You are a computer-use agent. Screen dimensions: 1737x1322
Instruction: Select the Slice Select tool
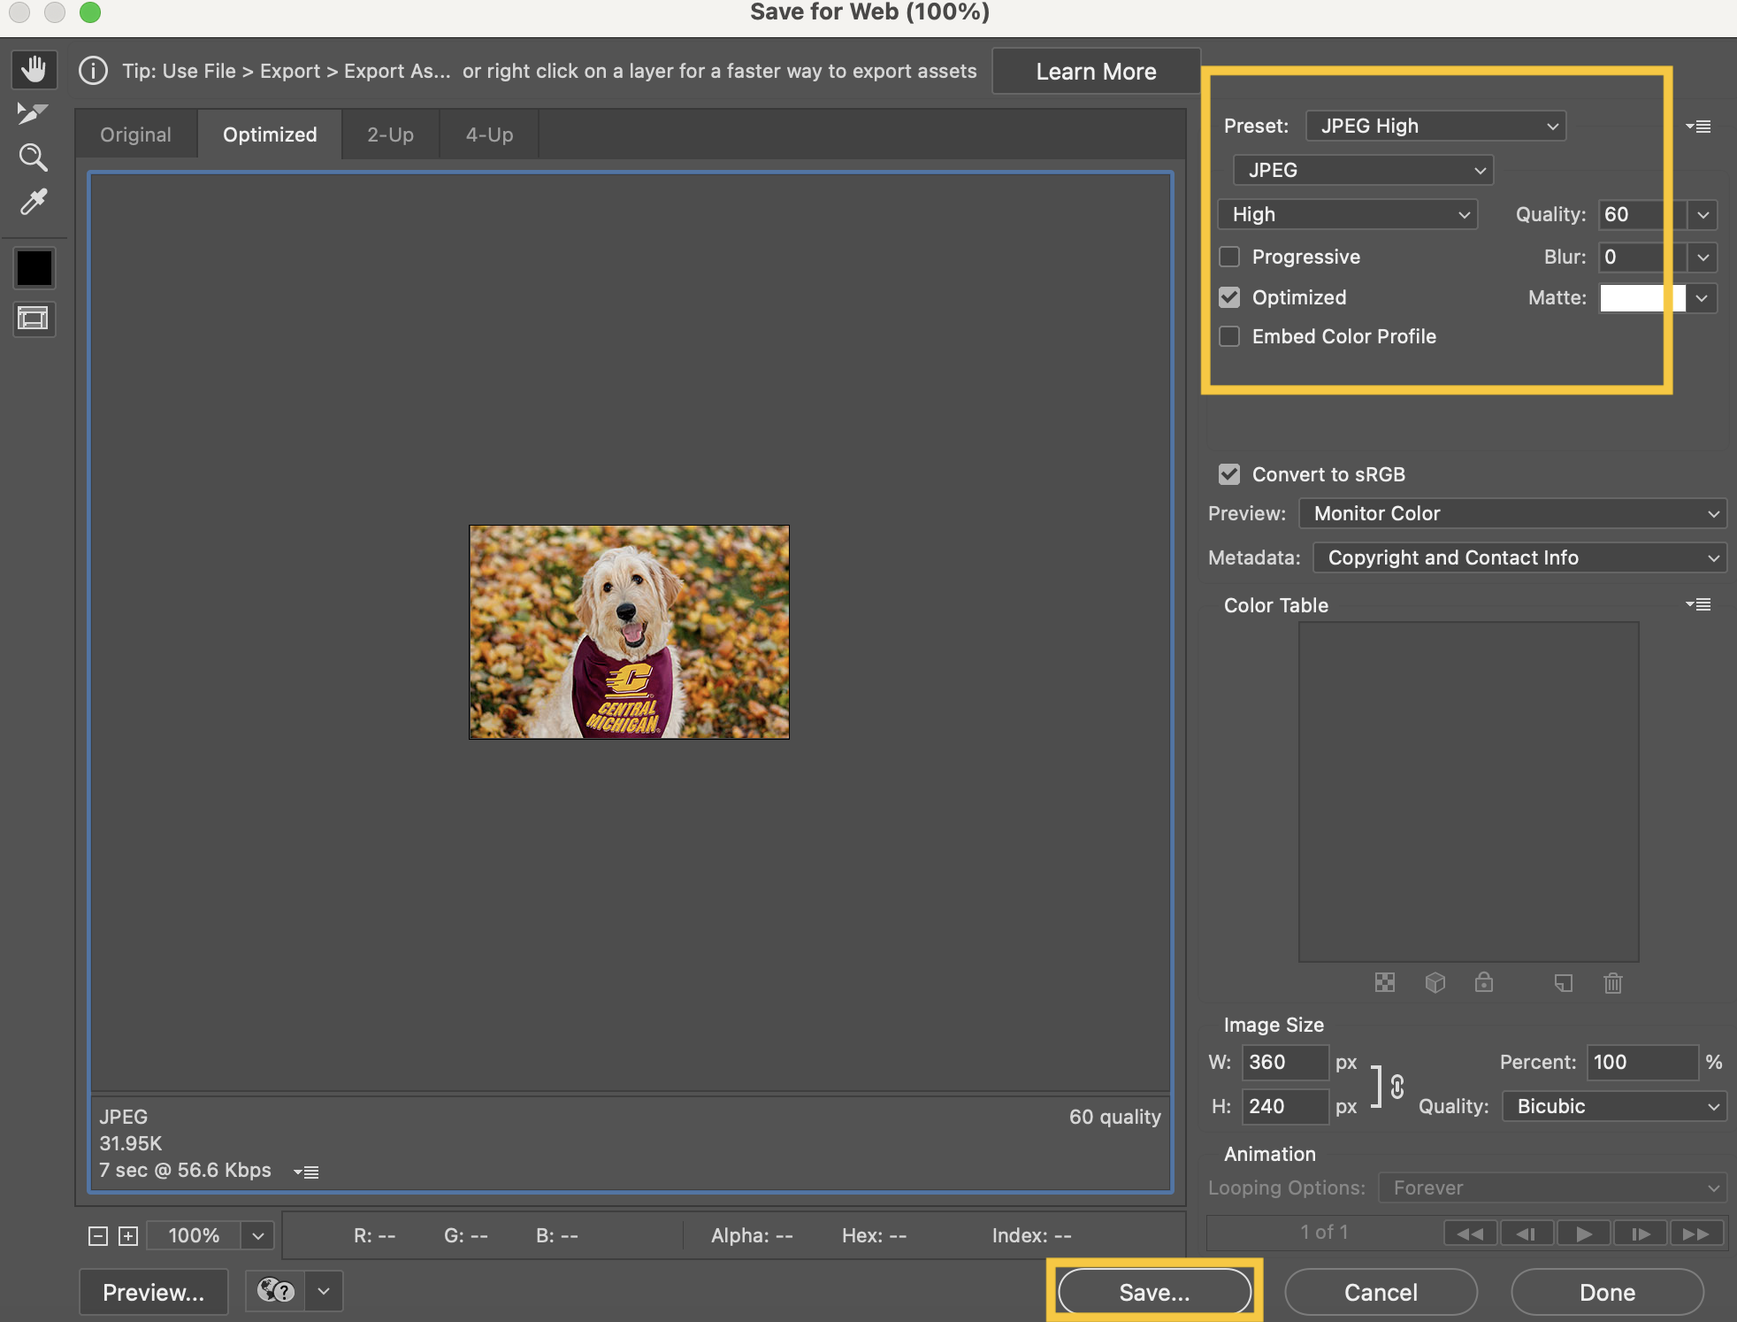pos(34,113)
